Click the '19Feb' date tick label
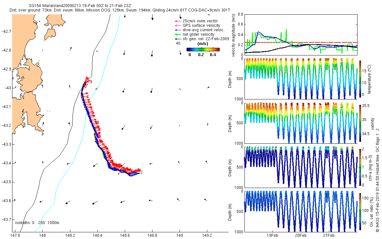382x239 pixels. [273, 236]
